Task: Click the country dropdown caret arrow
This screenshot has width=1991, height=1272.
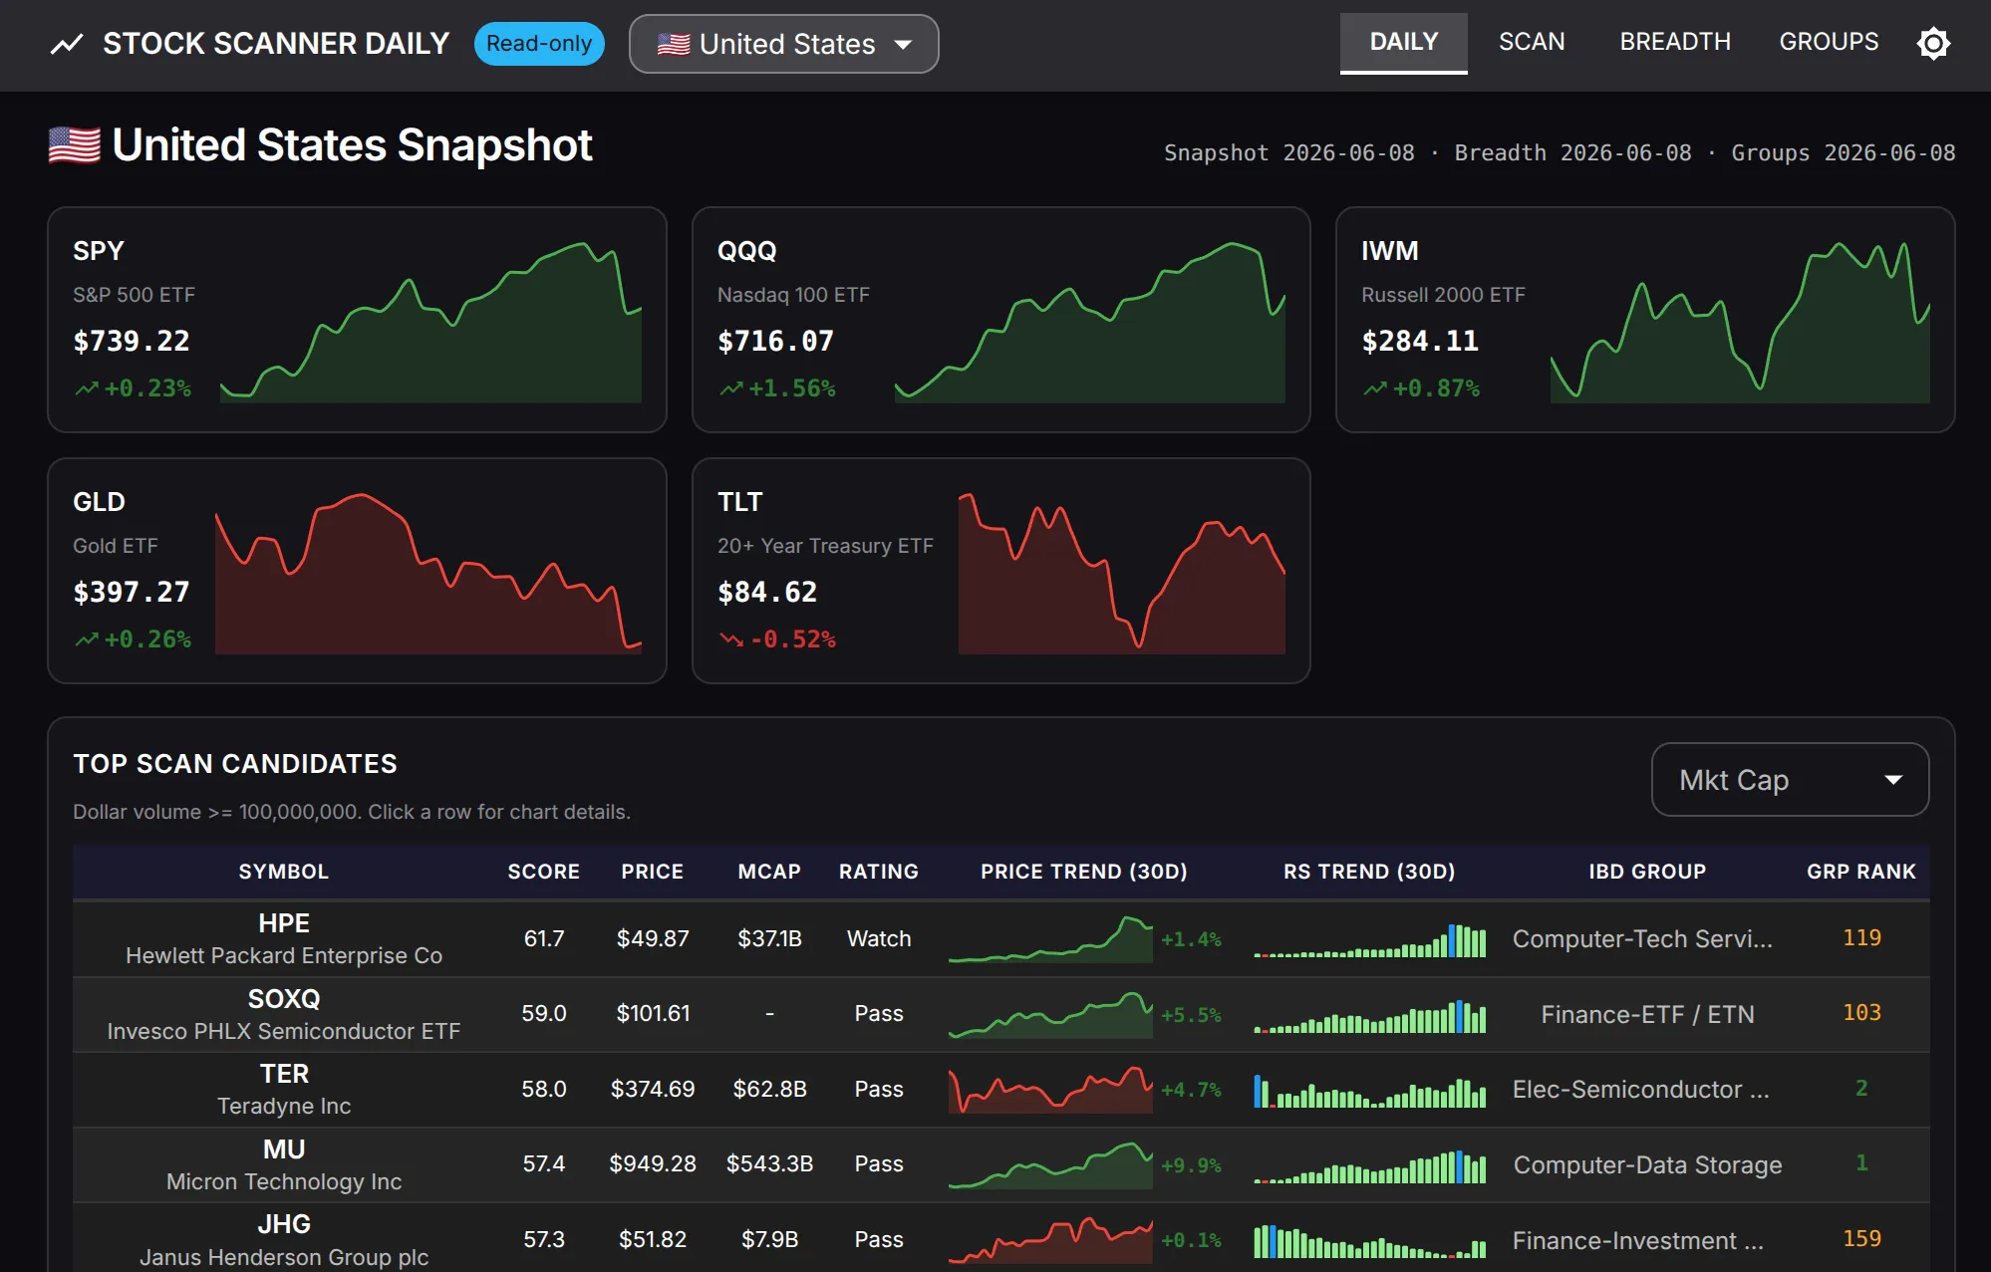Action: [903, 45]
